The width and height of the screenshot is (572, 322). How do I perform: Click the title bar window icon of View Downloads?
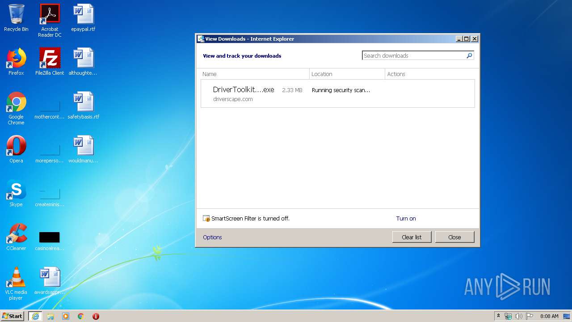[201, 39]
